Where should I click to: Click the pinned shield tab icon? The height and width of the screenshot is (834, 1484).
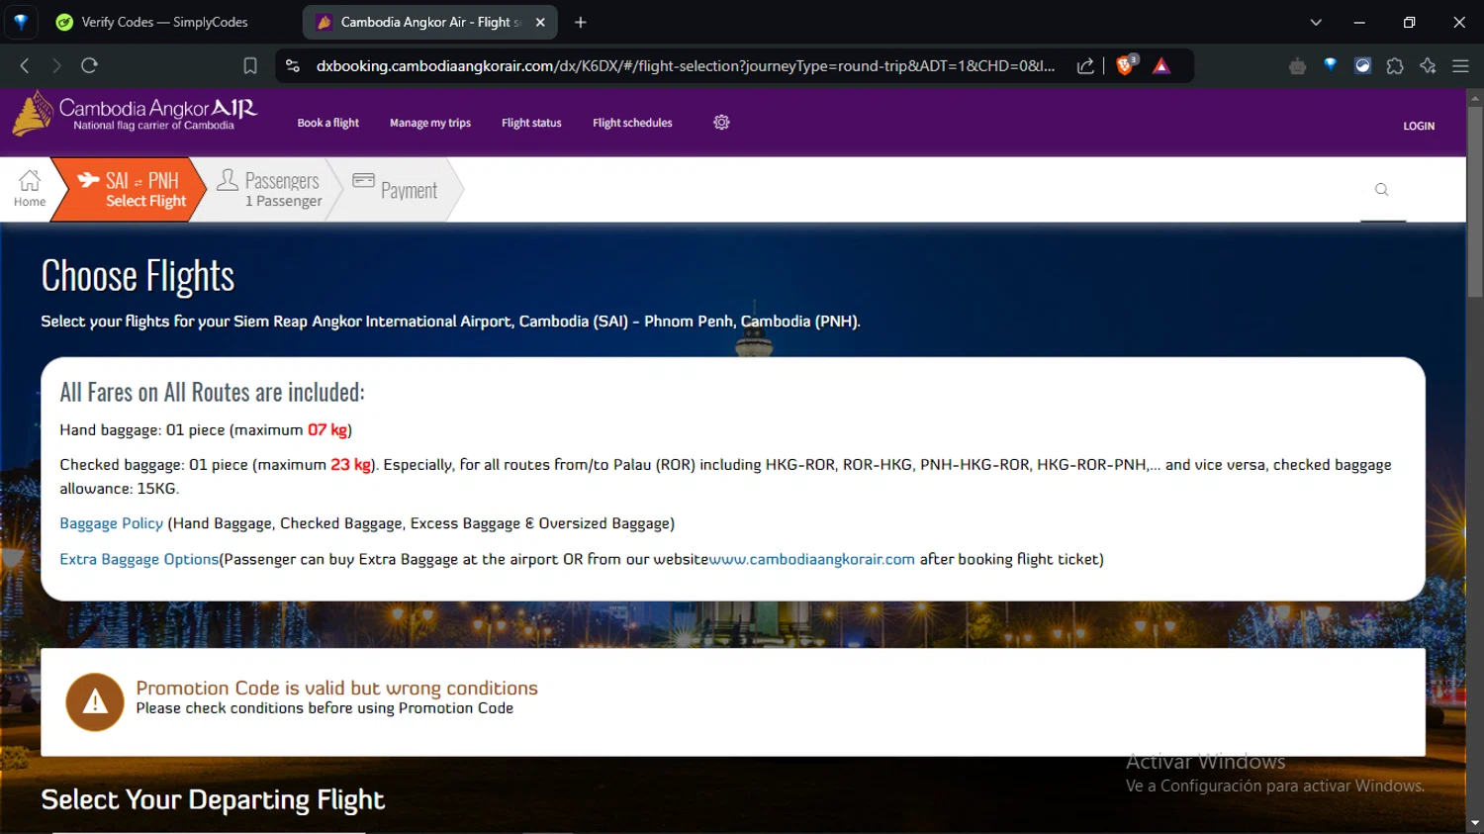click(x=21, y=22)
